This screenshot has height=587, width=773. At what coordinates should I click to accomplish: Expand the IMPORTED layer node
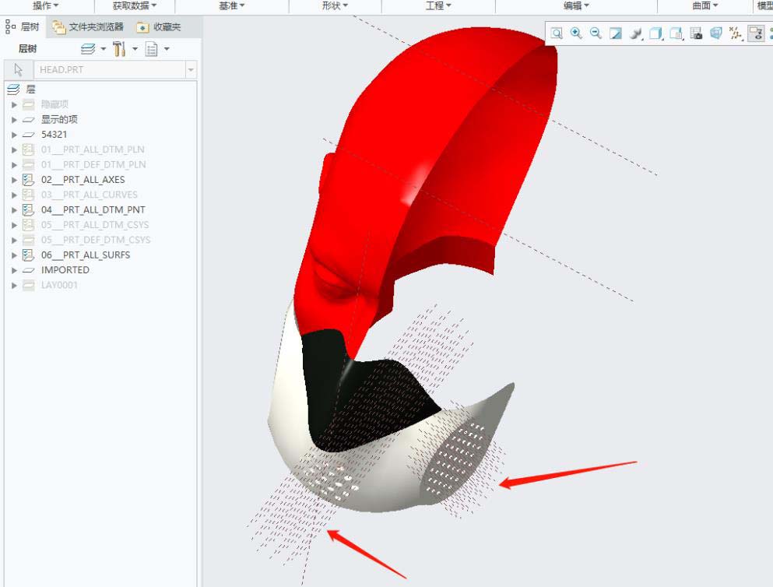(14, 270)
